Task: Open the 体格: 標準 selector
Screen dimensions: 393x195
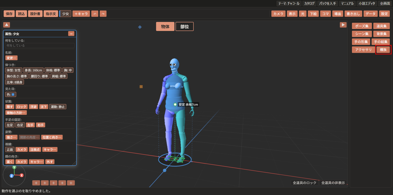Action: [53, 70]
